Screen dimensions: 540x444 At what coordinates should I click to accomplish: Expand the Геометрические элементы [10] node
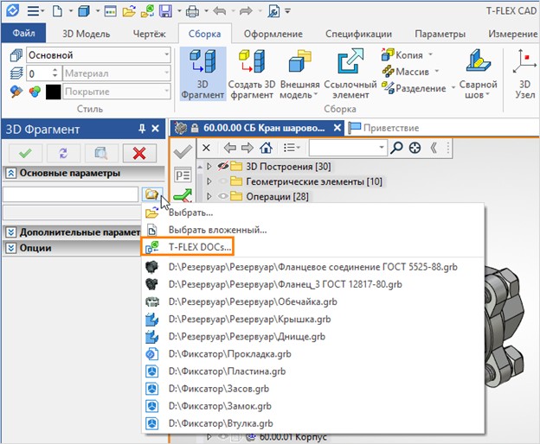209,181
